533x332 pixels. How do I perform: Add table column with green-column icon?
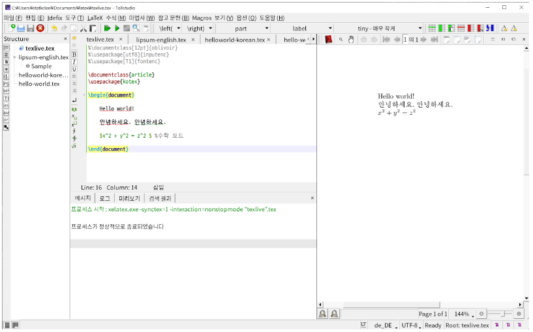(442, 28)
